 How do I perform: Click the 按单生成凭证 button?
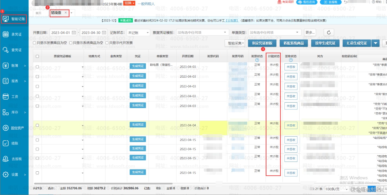coord(325,43)
